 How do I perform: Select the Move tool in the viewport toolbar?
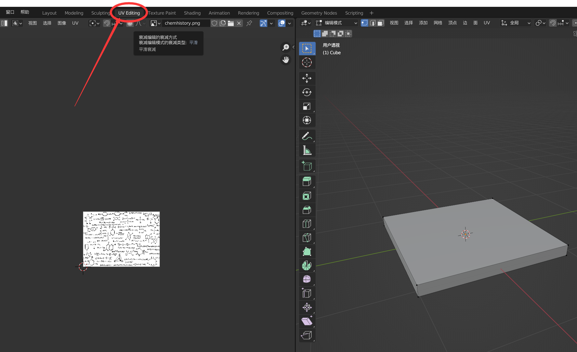click(307, 78)
